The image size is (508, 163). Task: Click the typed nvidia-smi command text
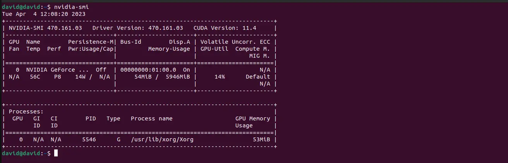tap(68, 7)
